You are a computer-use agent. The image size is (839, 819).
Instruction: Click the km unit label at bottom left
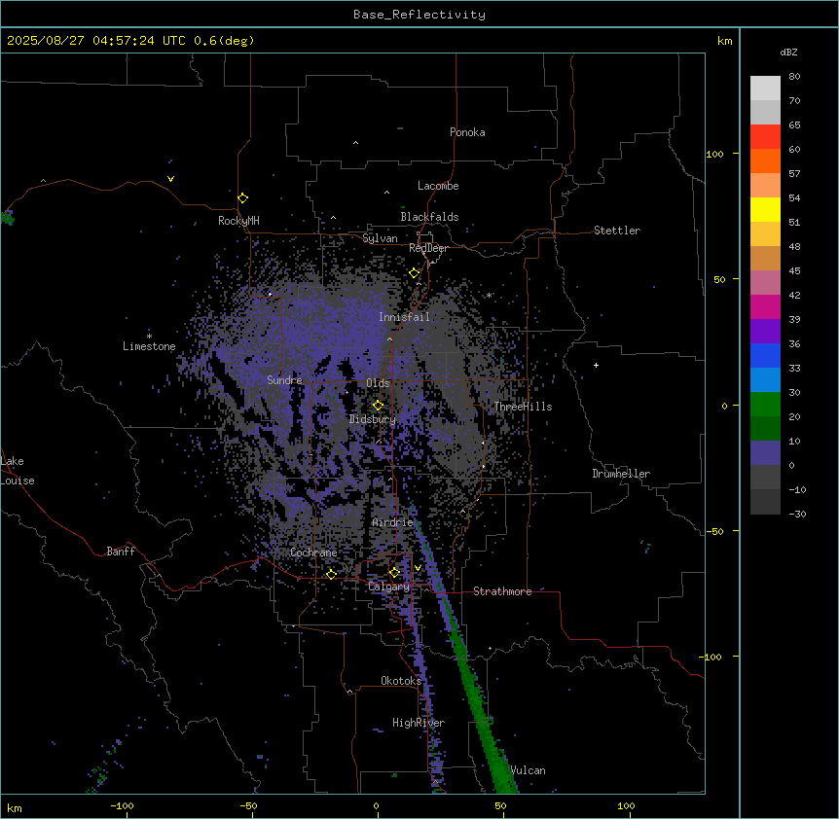(x=14, y=807)
